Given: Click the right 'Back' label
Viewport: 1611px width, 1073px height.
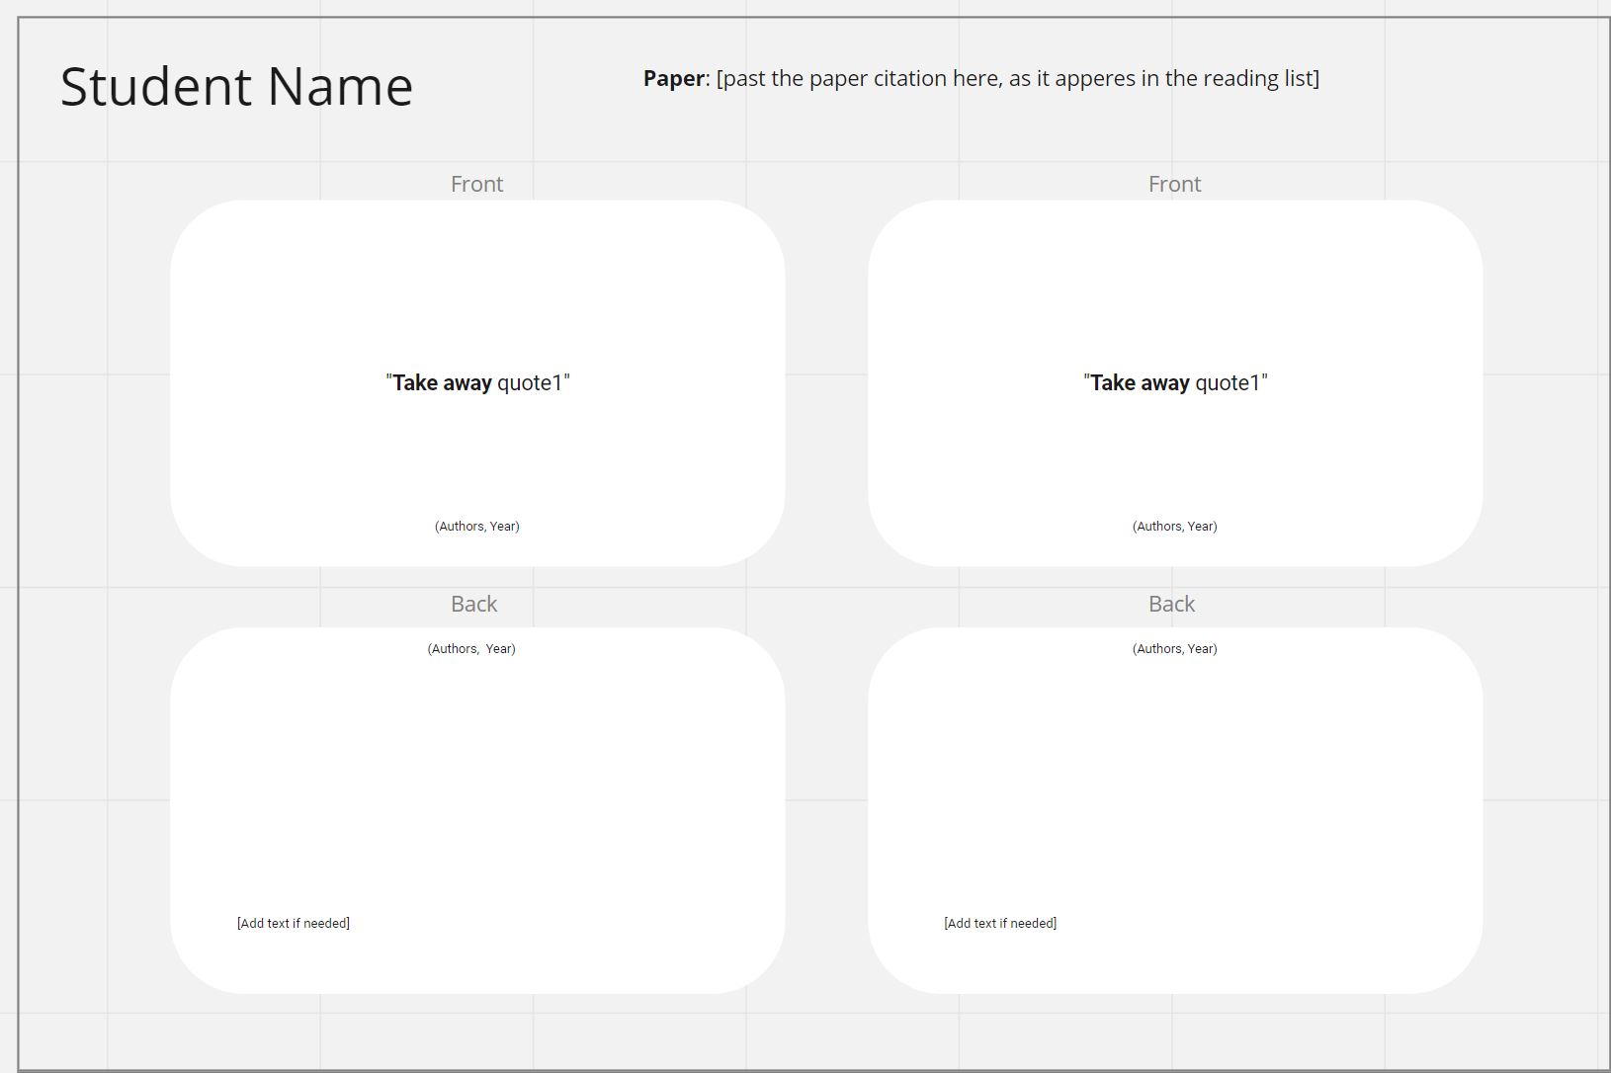Looking at the screenshot, I should [x=1171, y=604].
